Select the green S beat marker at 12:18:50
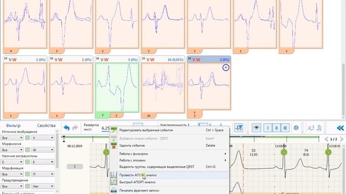Viewport: 346px width, 194px height. (x=284, y=152)
